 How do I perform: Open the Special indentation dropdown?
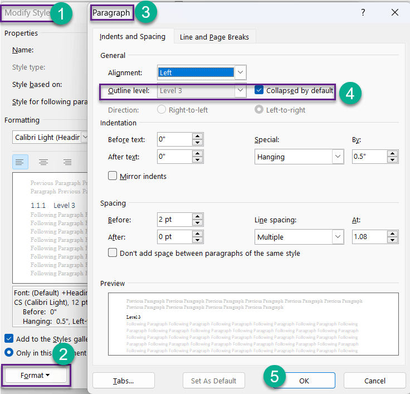click(x=338, y=157)
